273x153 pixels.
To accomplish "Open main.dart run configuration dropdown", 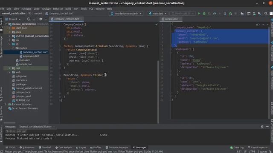I will (158, 14).
